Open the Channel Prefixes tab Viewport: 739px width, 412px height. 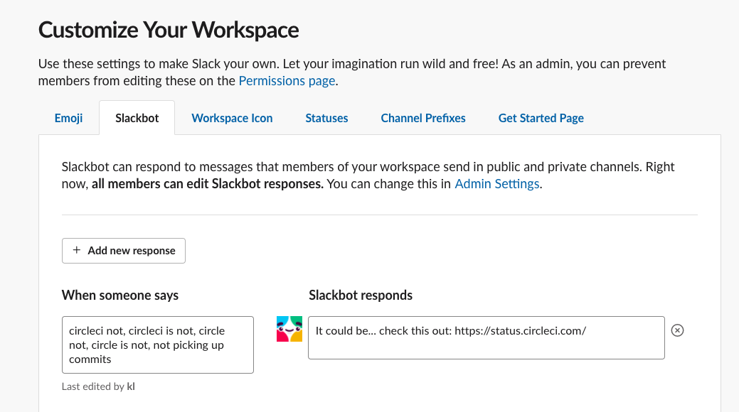tap(422, 118)
